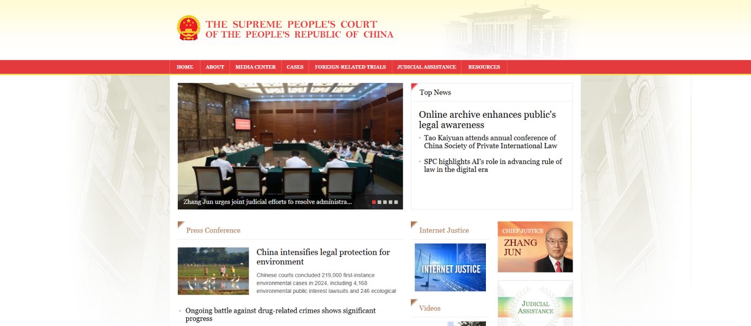Select the Cases navigation tab
This screenshot has height=326, width=751.
coord(295,66)
